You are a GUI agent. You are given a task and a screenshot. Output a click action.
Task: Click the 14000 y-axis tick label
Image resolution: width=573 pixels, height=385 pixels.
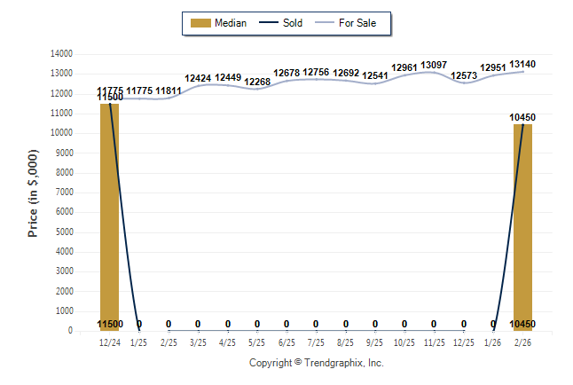[x=59, y=54]
